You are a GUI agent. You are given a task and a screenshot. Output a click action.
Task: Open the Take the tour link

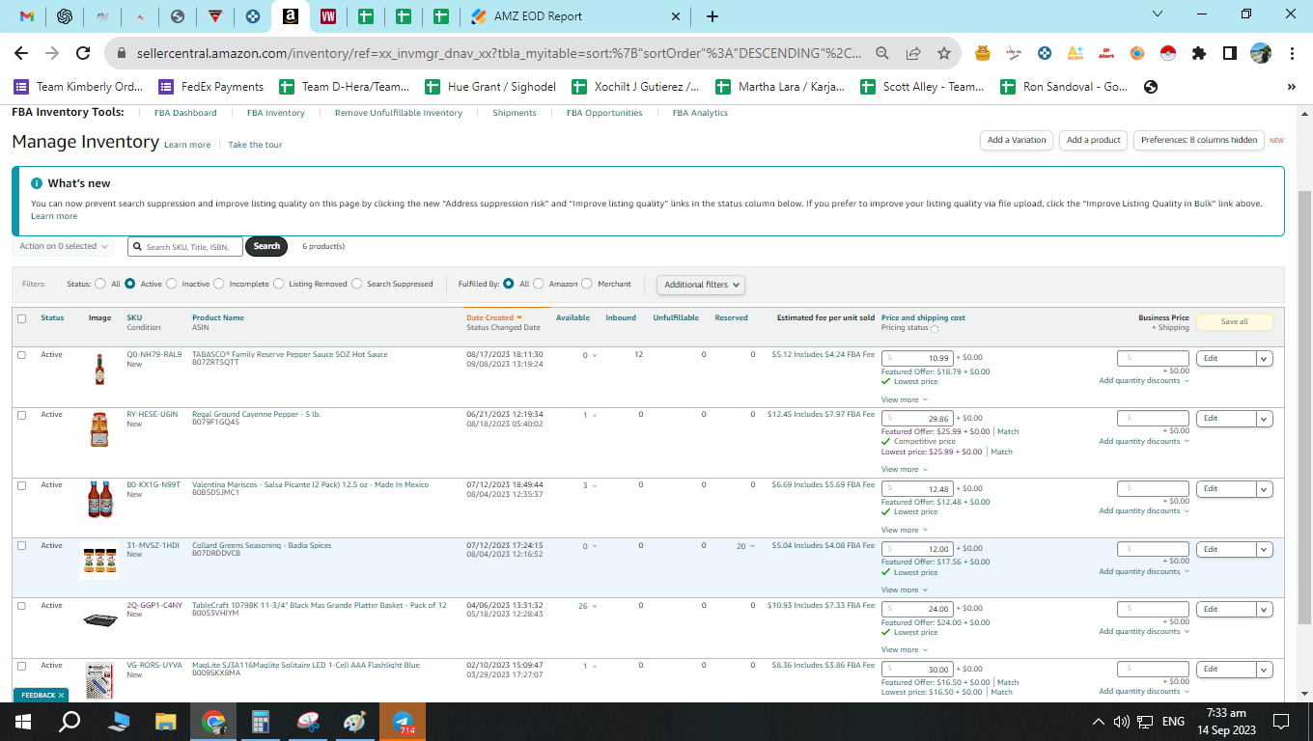coord(255,145)
